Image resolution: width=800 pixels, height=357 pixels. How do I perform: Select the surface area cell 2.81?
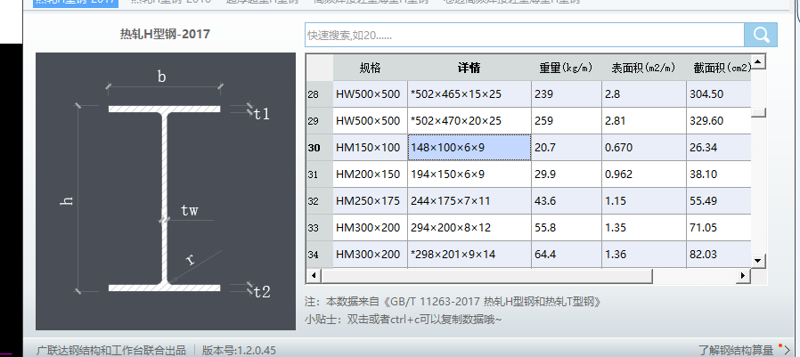(x=644, y=121)
